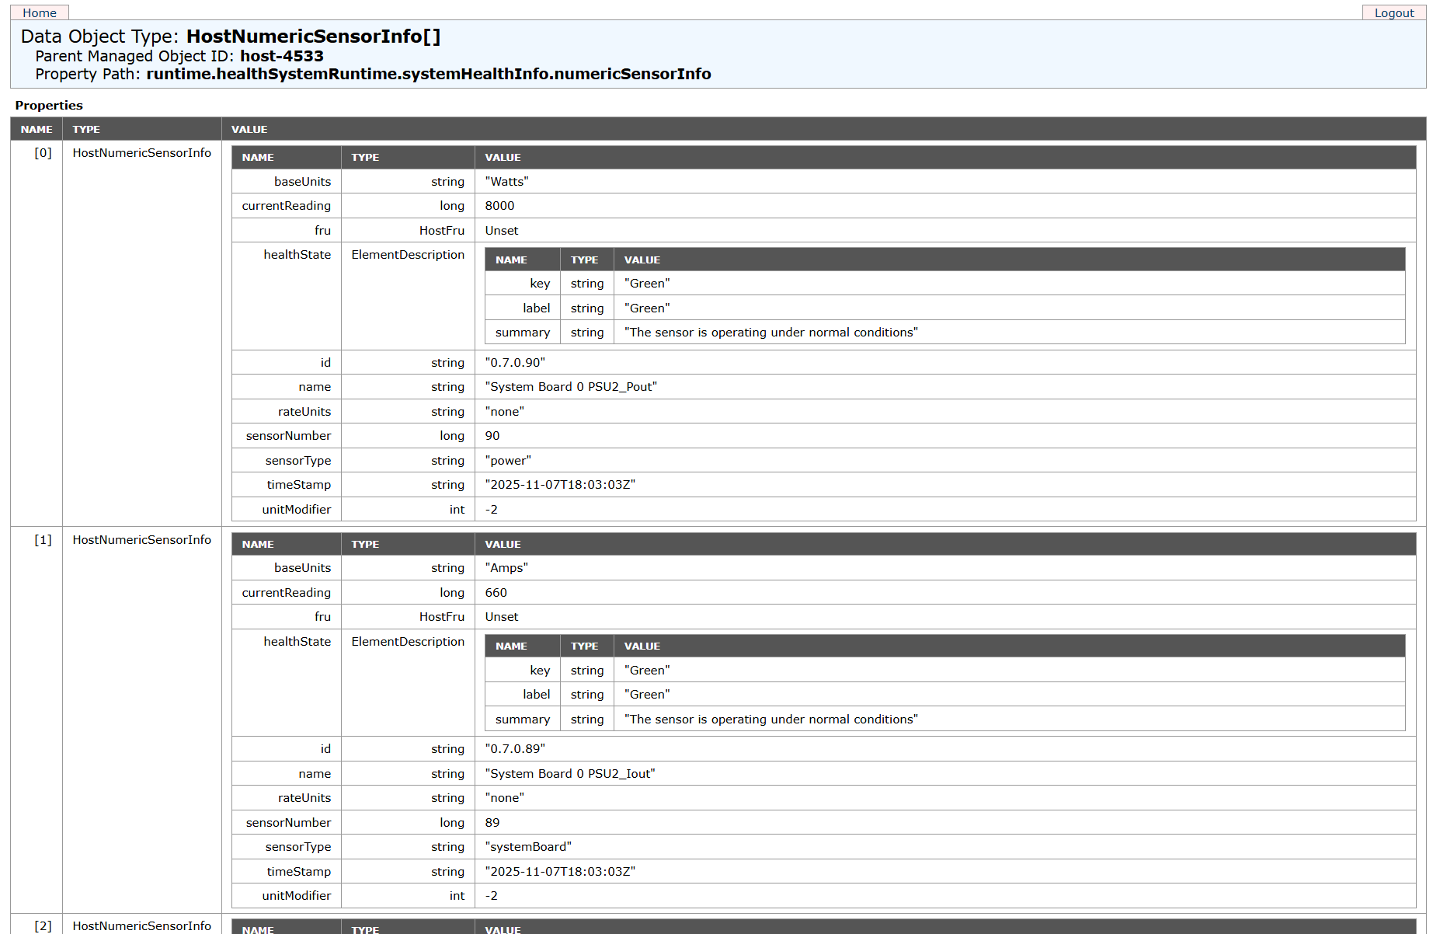Click the HostNumericSensorInfo[] data type title
The width and height of the screenshot is (1454, 934).
[314, 37]
